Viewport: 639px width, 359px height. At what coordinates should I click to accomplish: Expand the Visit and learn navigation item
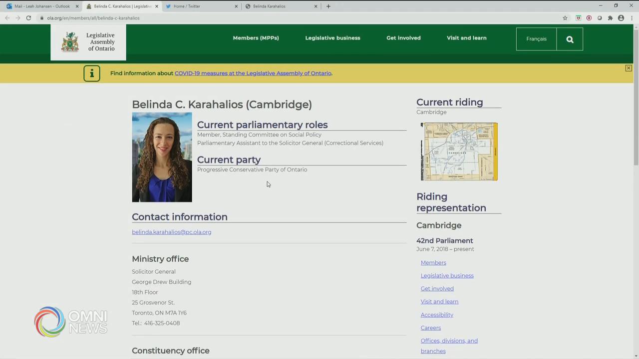[466, 38]
